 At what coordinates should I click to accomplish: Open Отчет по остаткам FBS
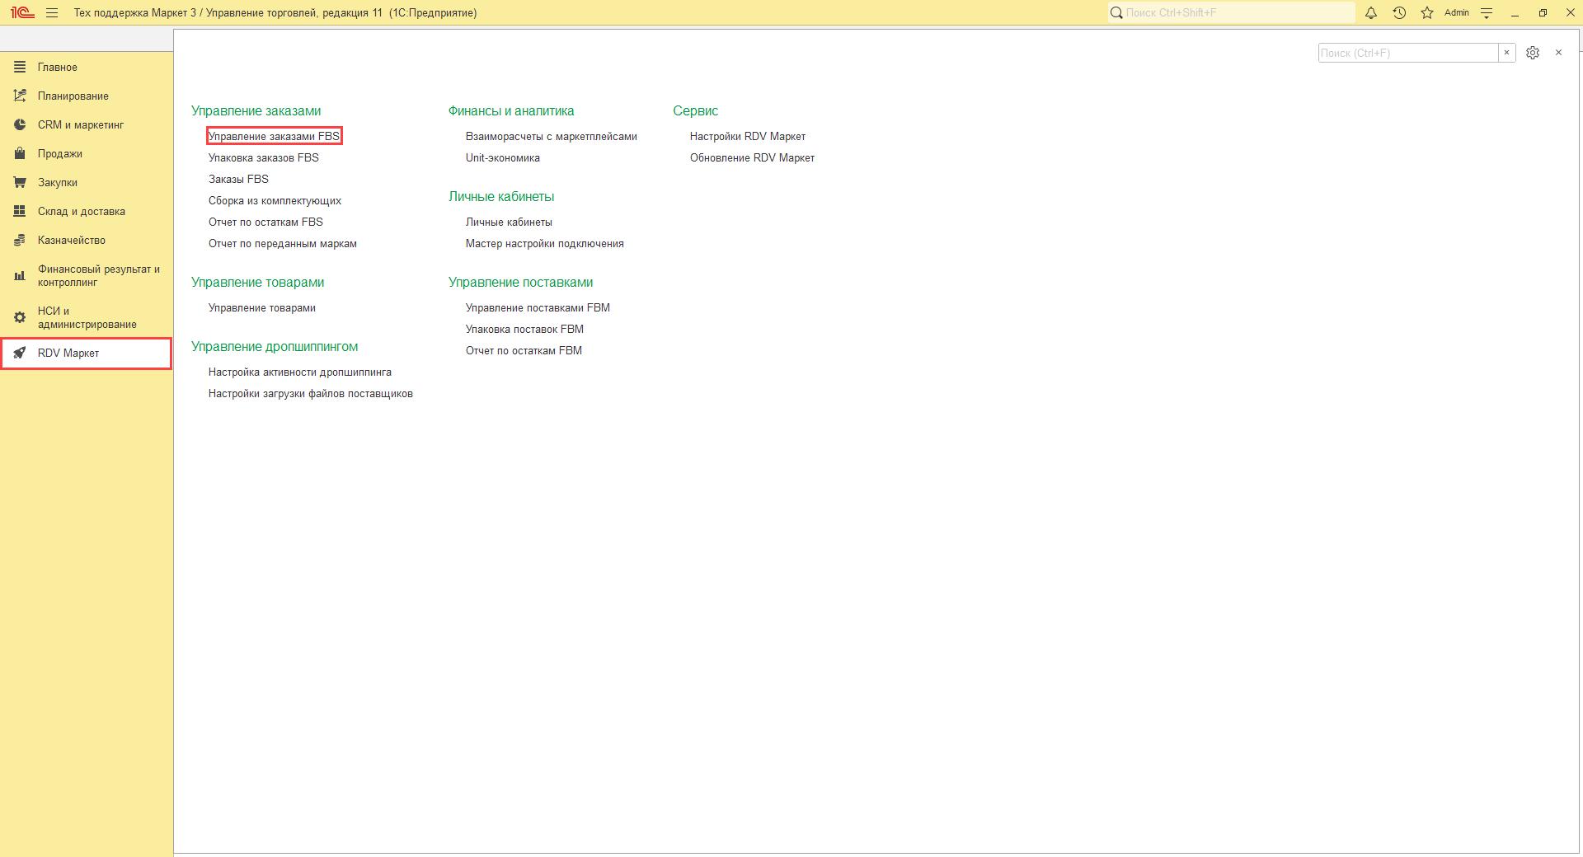pyautogui.click(x=265, y=222)
